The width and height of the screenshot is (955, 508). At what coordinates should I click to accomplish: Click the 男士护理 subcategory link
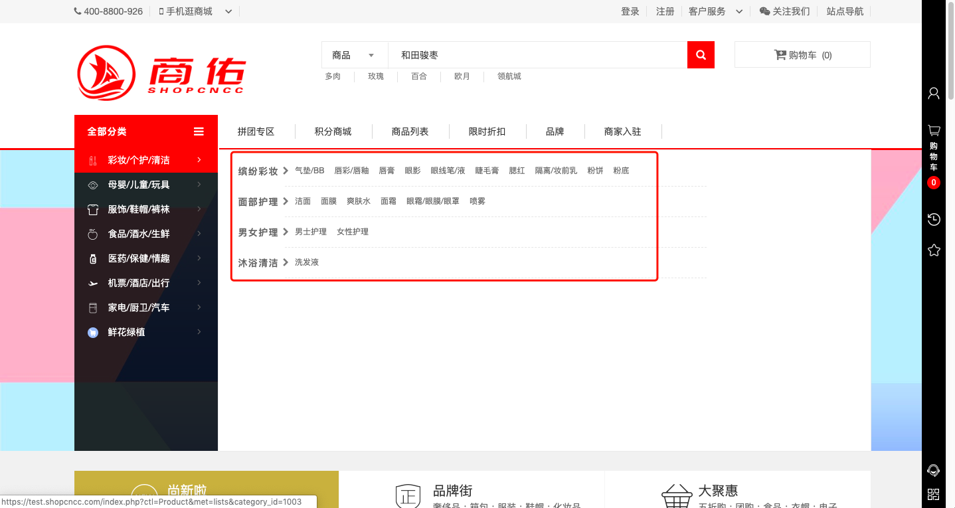point(311,232)
